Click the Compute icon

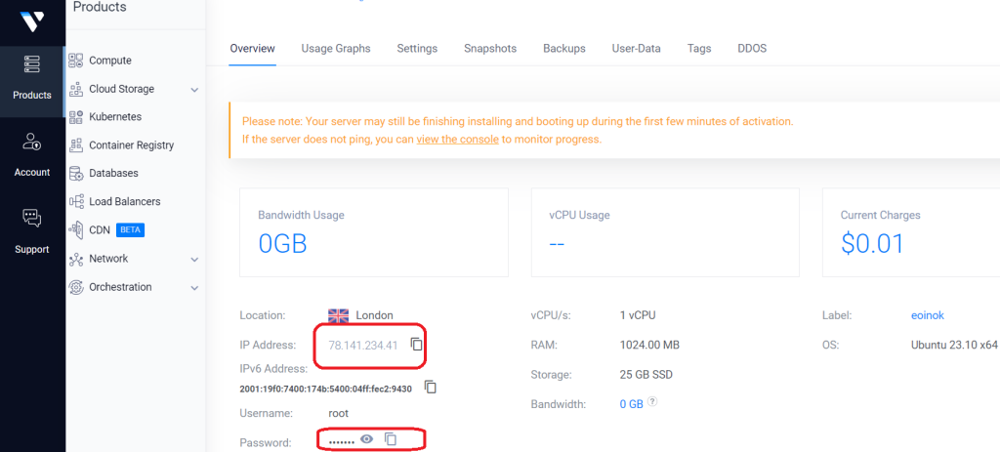point(76,61)
